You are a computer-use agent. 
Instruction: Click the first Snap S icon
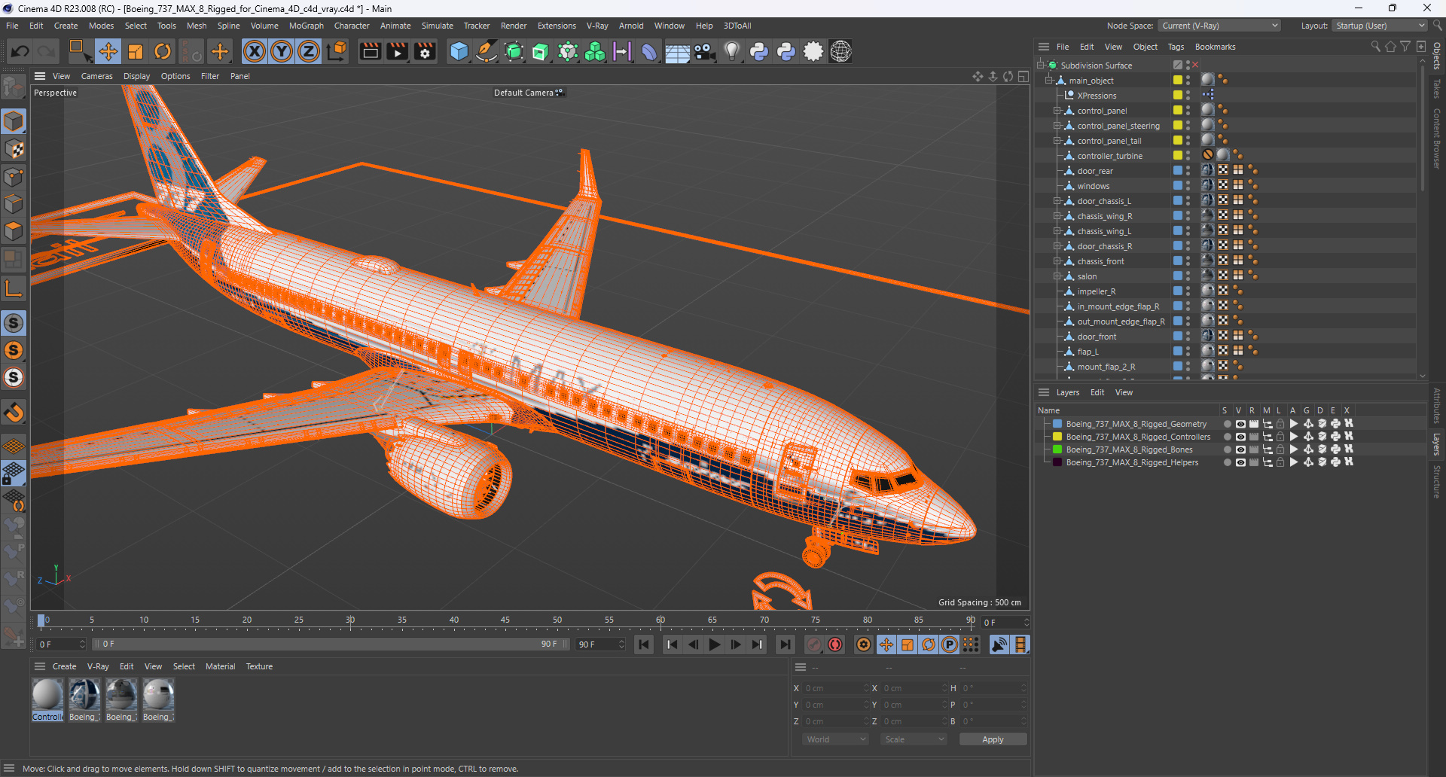(x=14, y=323)
